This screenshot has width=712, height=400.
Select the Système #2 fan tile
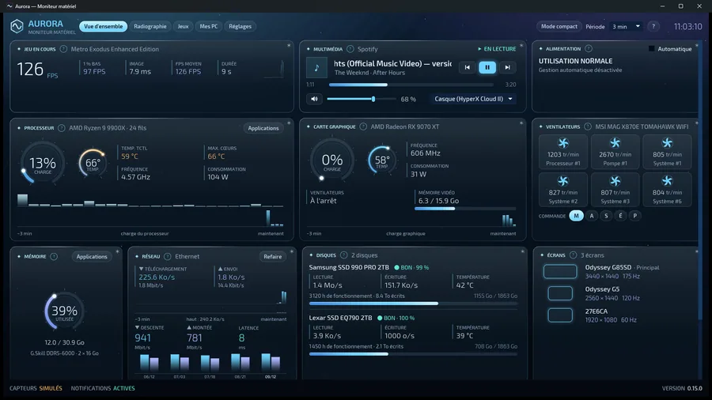[x=563, y=190]
